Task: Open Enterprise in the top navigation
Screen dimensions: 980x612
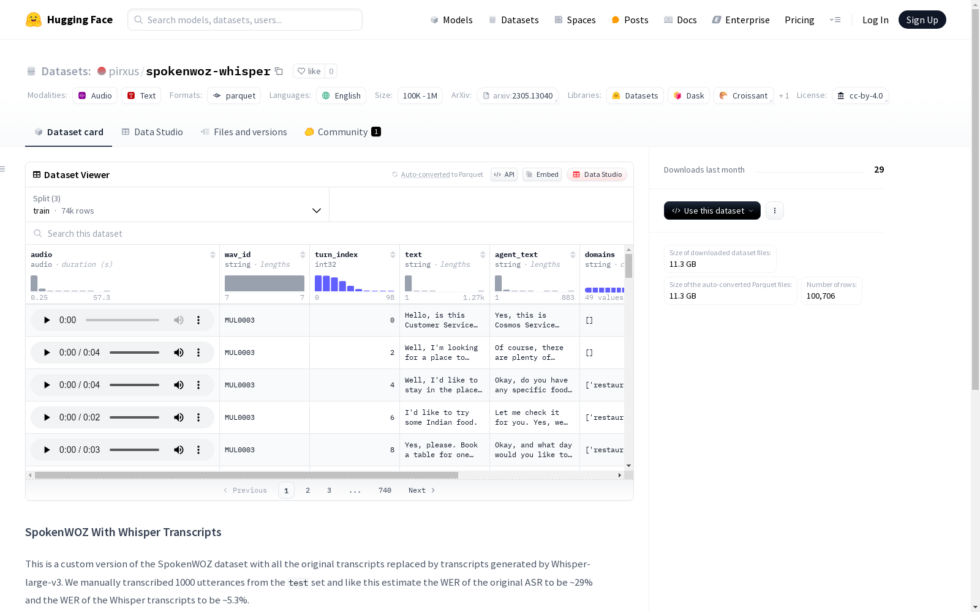Action: 741,20
